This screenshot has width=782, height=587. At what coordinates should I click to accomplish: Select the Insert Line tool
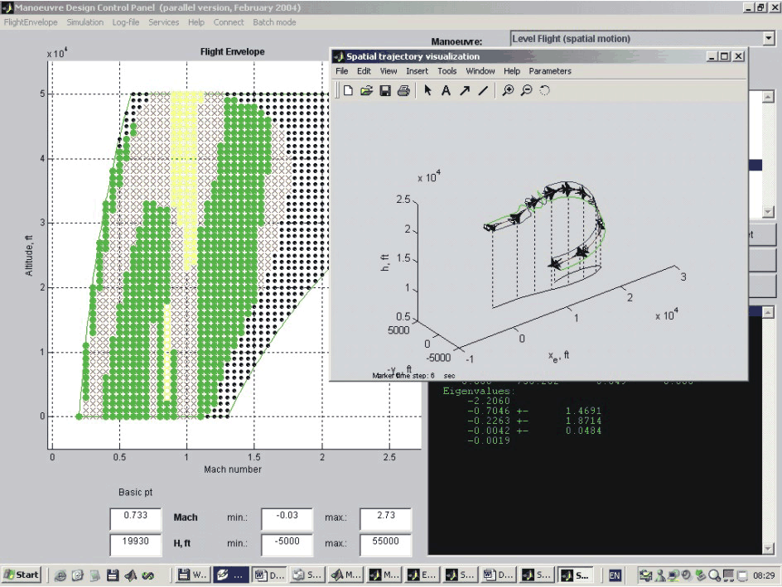point(483,91)
